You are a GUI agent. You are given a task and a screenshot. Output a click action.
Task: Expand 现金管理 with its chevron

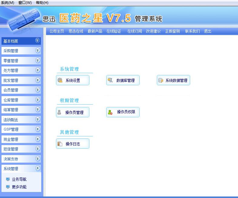point(38,139)
